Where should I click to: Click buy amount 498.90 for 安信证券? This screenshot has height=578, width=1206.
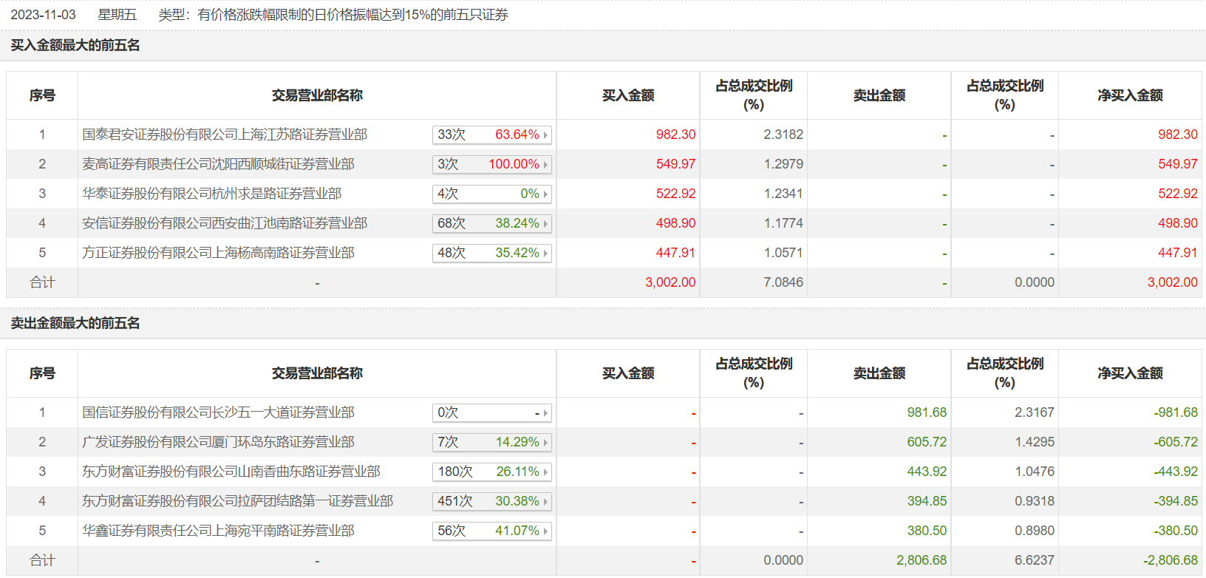[675, 223]
